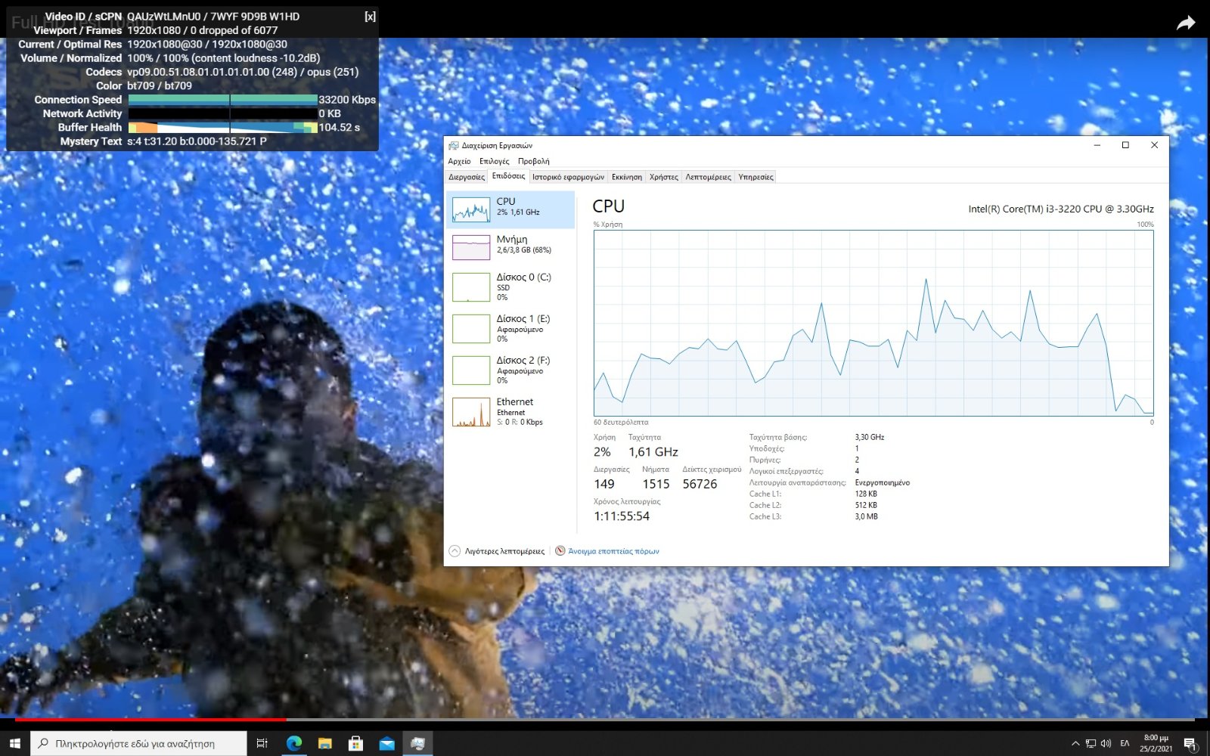Select Δίσκος 1 (E:) item
The image size is (1210, 756).
[510, 329]
